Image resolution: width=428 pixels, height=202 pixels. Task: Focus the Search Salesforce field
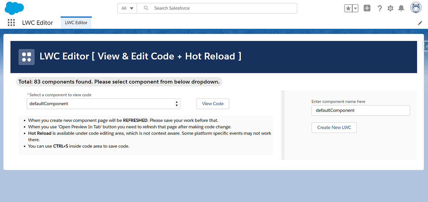217,8
